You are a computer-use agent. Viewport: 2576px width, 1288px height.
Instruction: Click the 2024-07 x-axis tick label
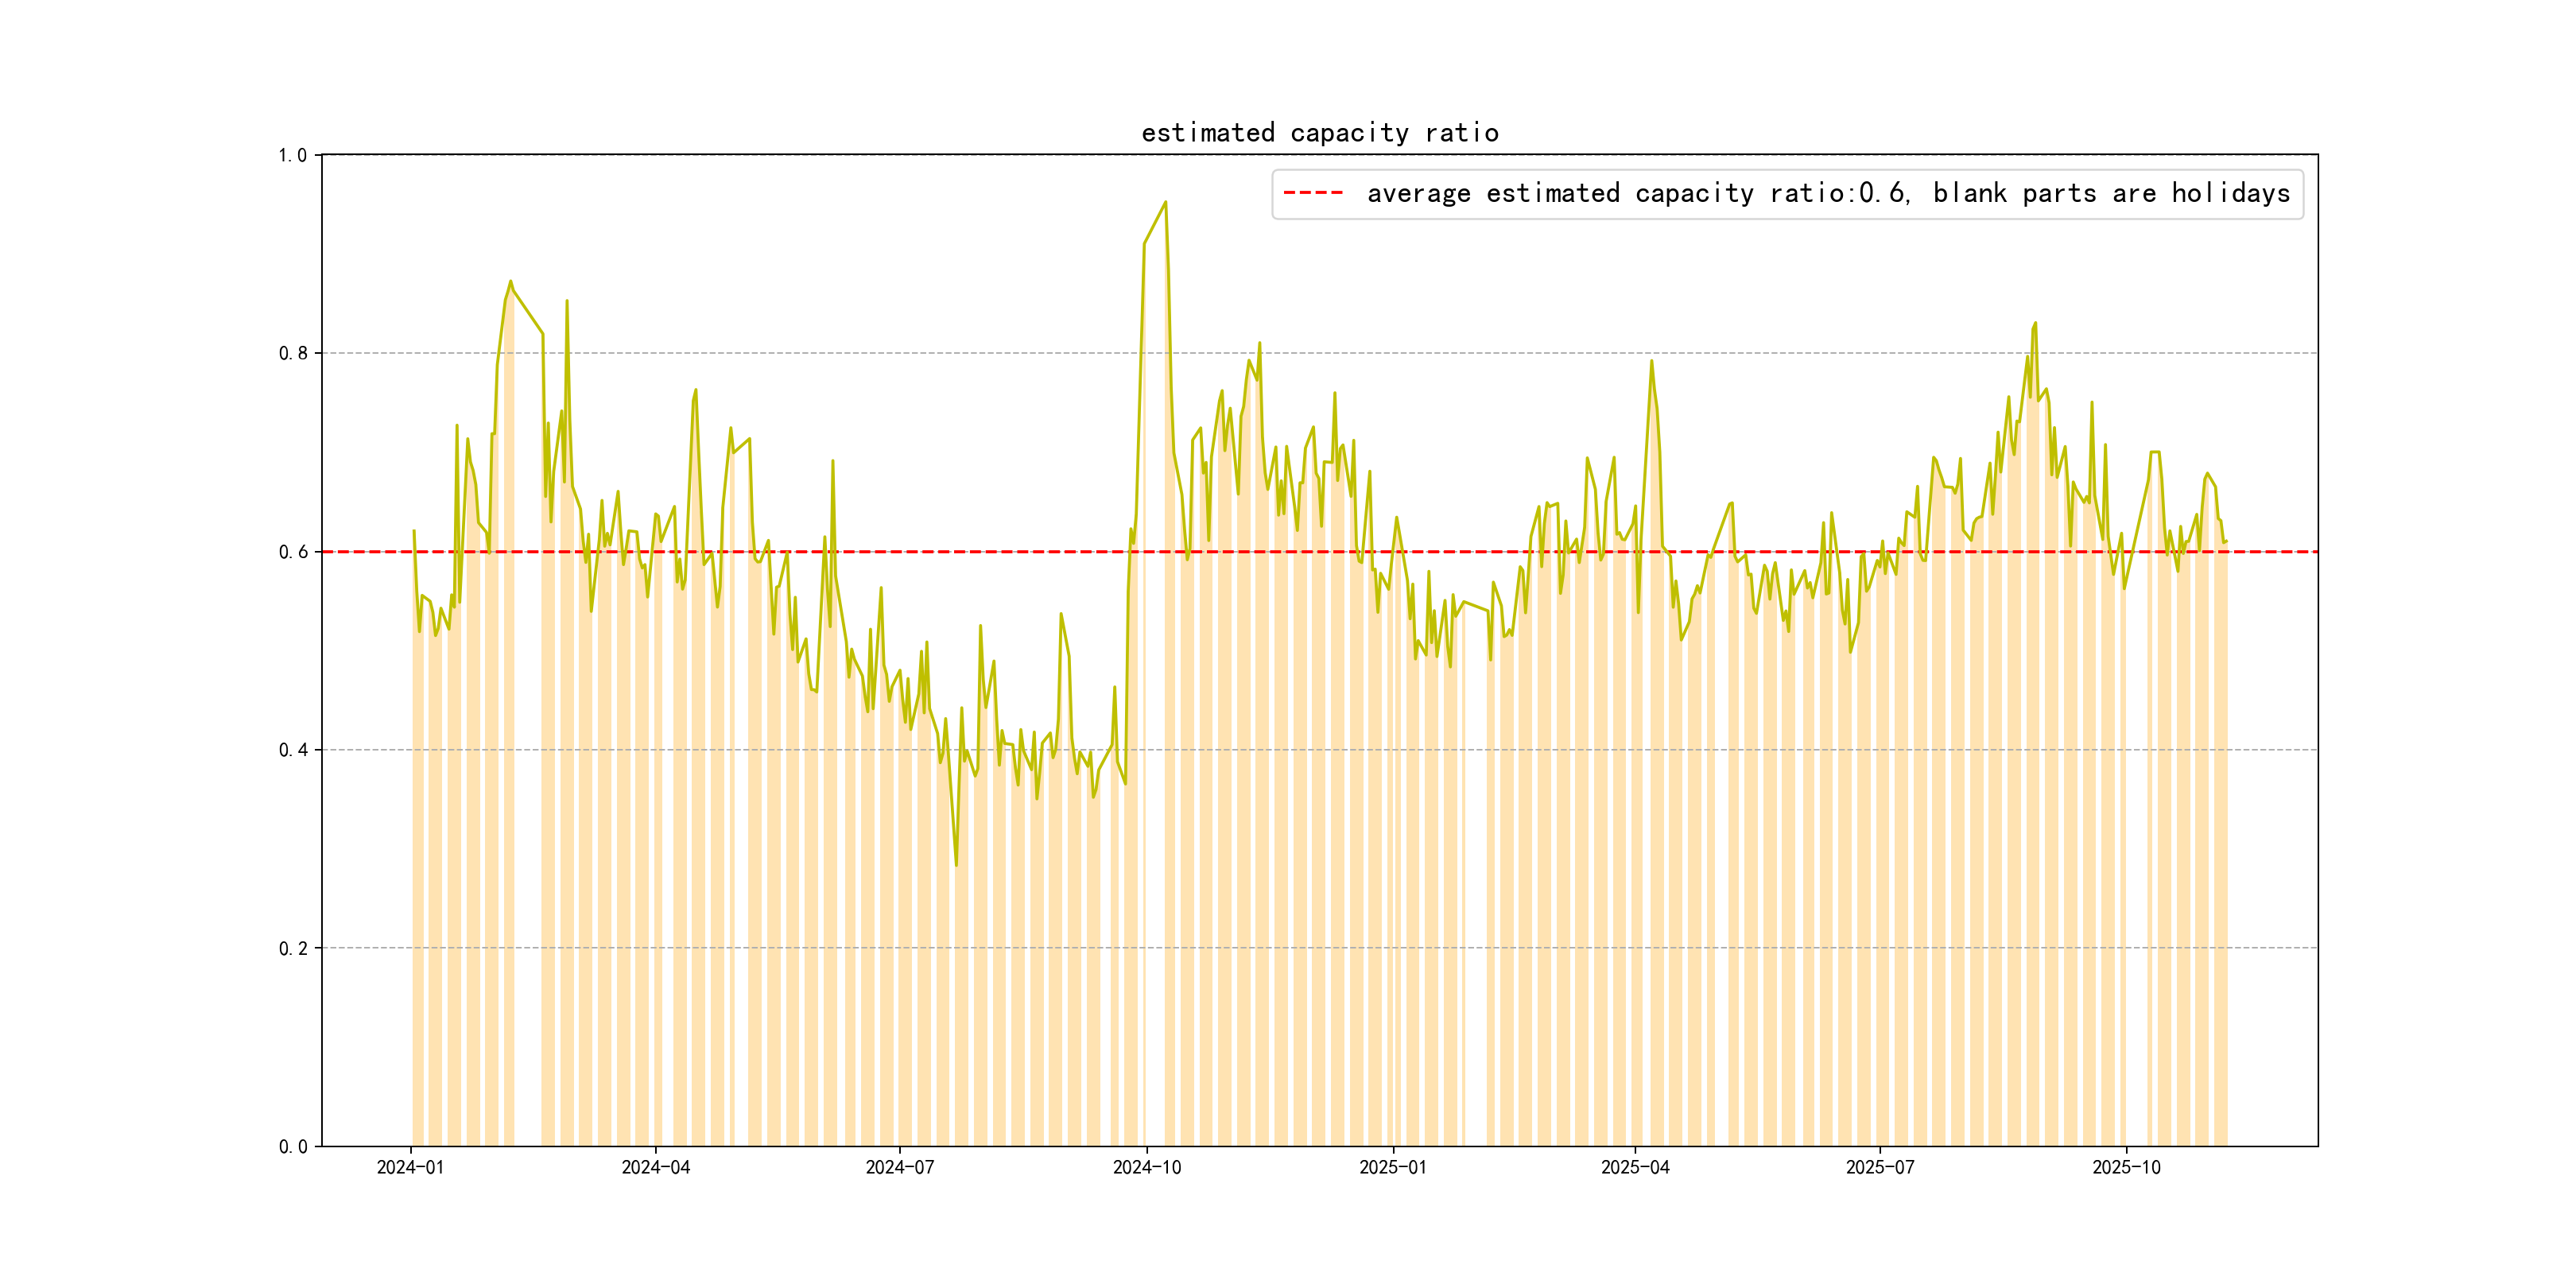point(899,1167)
